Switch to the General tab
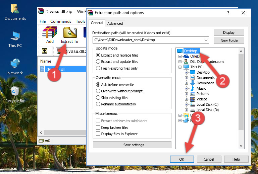 click(97, 23)
